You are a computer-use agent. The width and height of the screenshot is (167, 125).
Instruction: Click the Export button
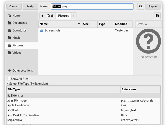[153, 7]
